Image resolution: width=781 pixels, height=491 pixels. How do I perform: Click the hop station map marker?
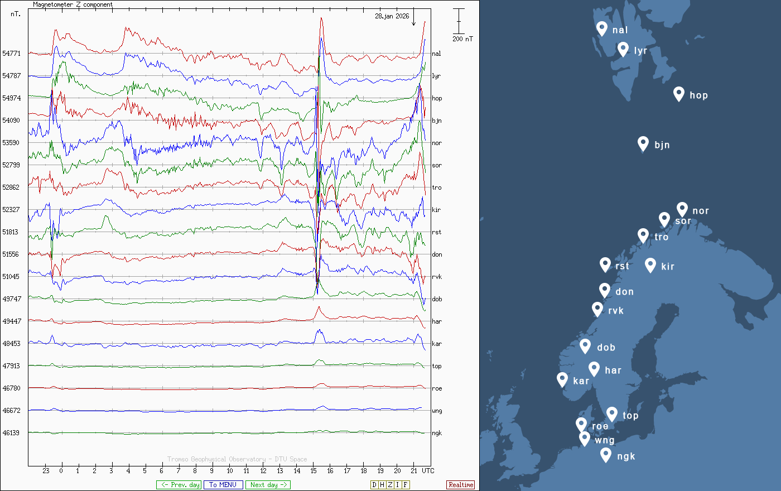pos(678,93)
